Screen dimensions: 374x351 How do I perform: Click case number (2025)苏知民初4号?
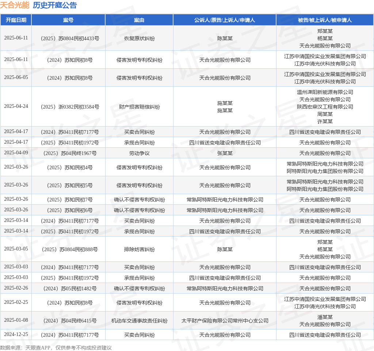pyautogui.click(x=70, y=167)
